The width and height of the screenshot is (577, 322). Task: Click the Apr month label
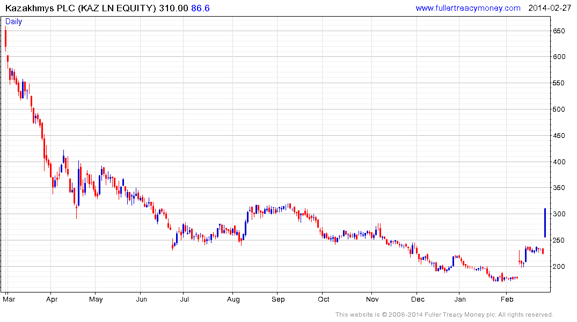[52, 299]
